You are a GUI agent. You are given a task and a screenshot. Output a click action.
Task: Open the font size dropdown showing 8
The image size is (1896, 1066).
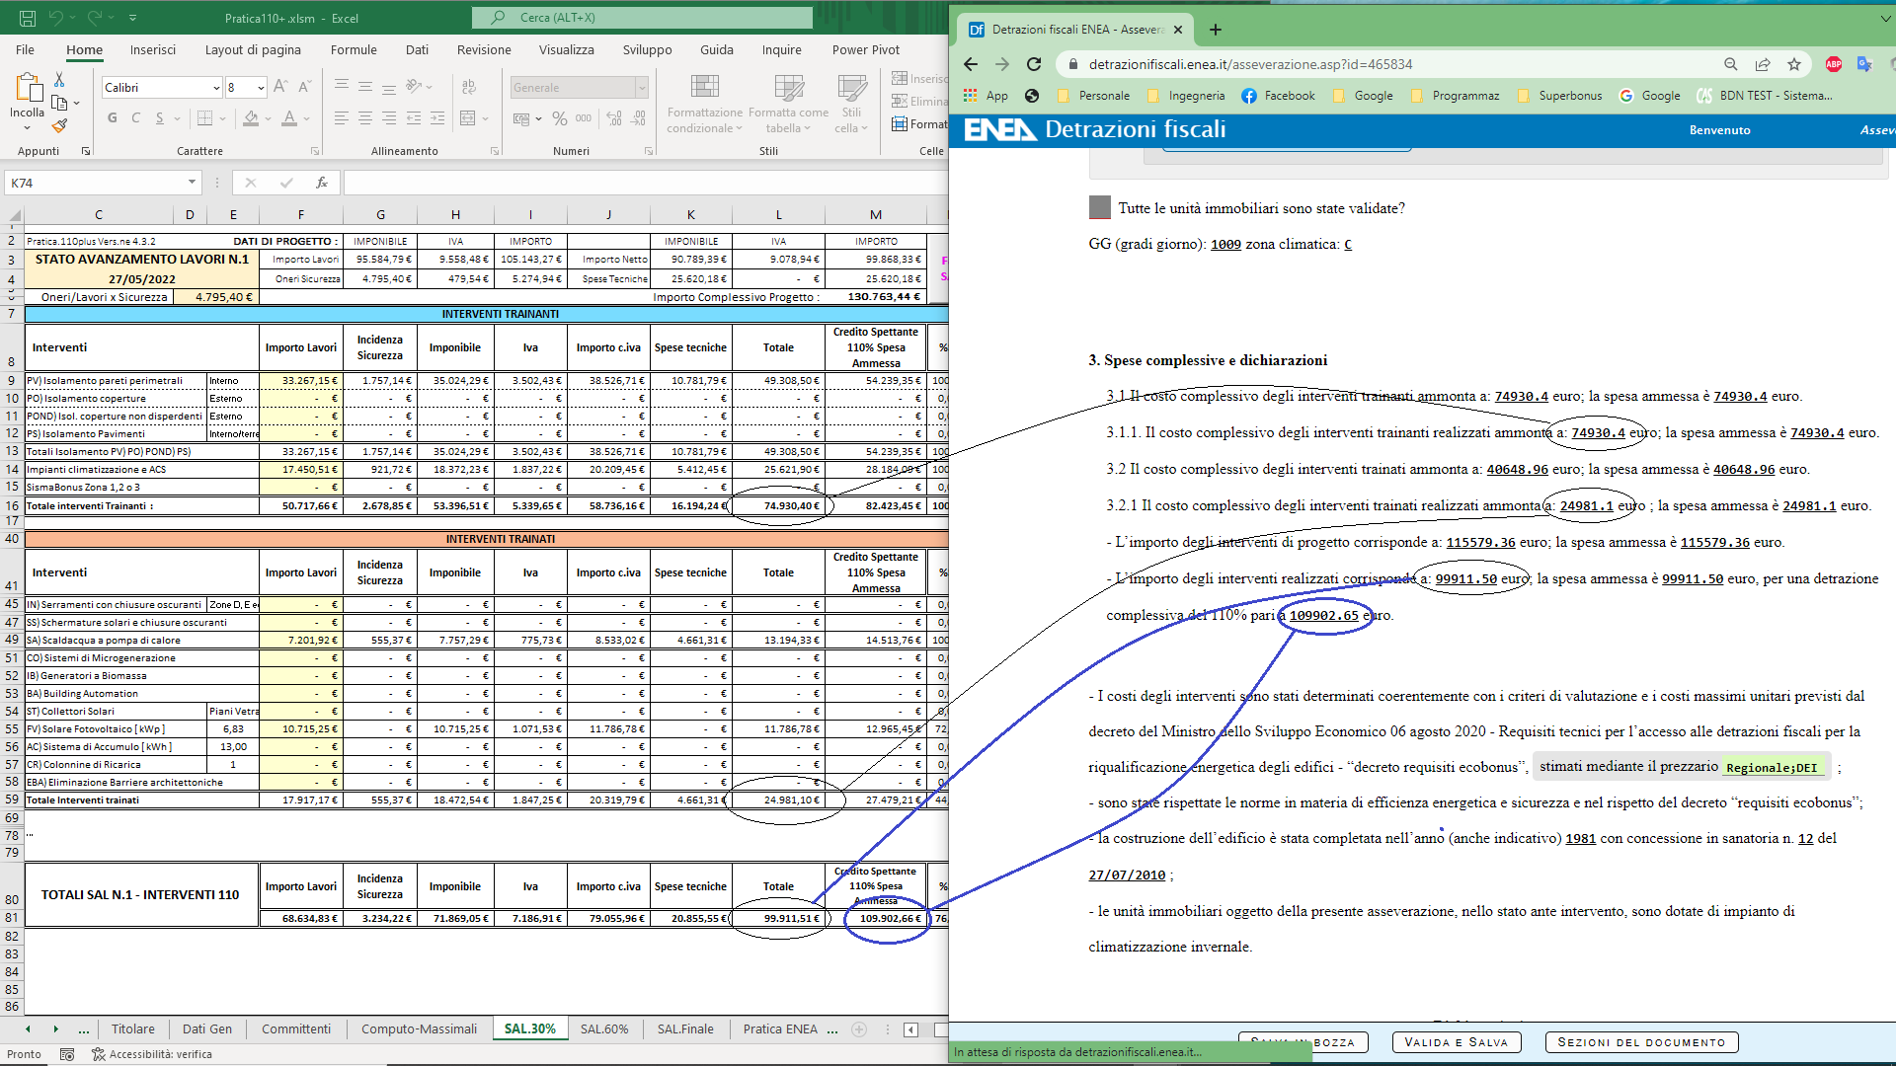(261, 88)
